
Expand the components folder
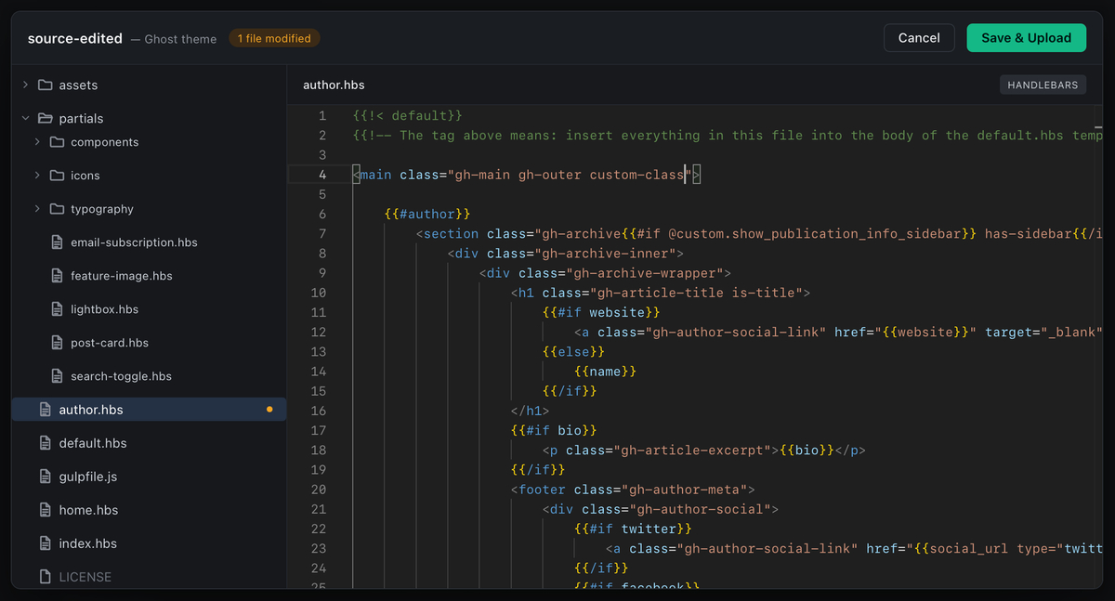pyautogui.click(x=35, y=141)
